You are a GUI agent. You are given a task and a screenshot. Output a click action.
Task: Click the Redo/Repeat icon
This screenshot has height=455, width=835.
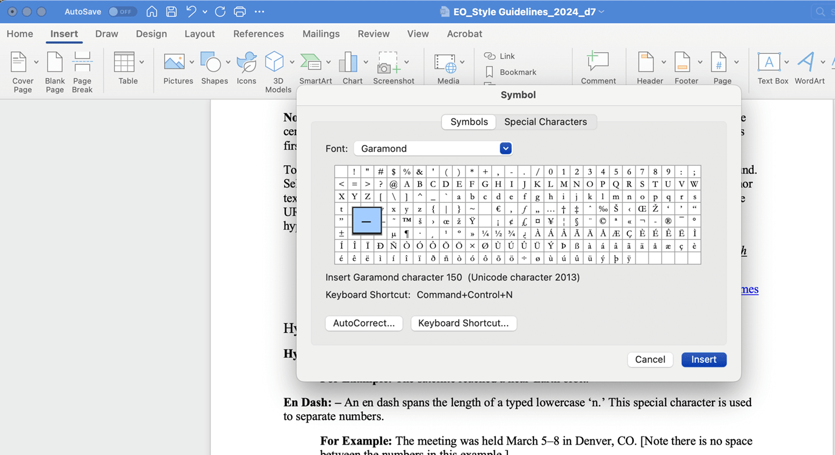click(x=220, y=12)
